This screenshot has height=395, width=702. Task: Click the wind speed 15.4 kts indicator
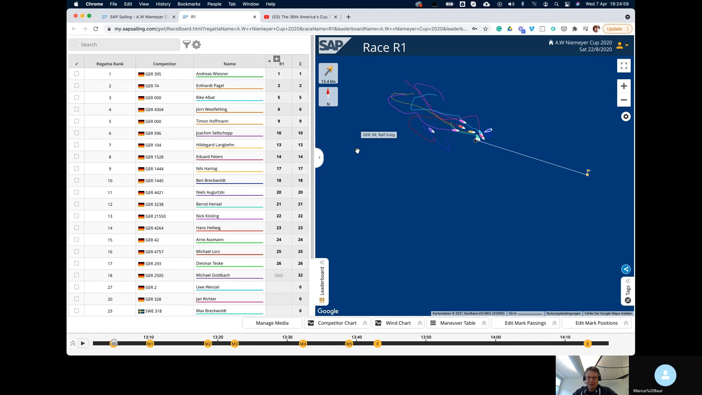point(328,74)
